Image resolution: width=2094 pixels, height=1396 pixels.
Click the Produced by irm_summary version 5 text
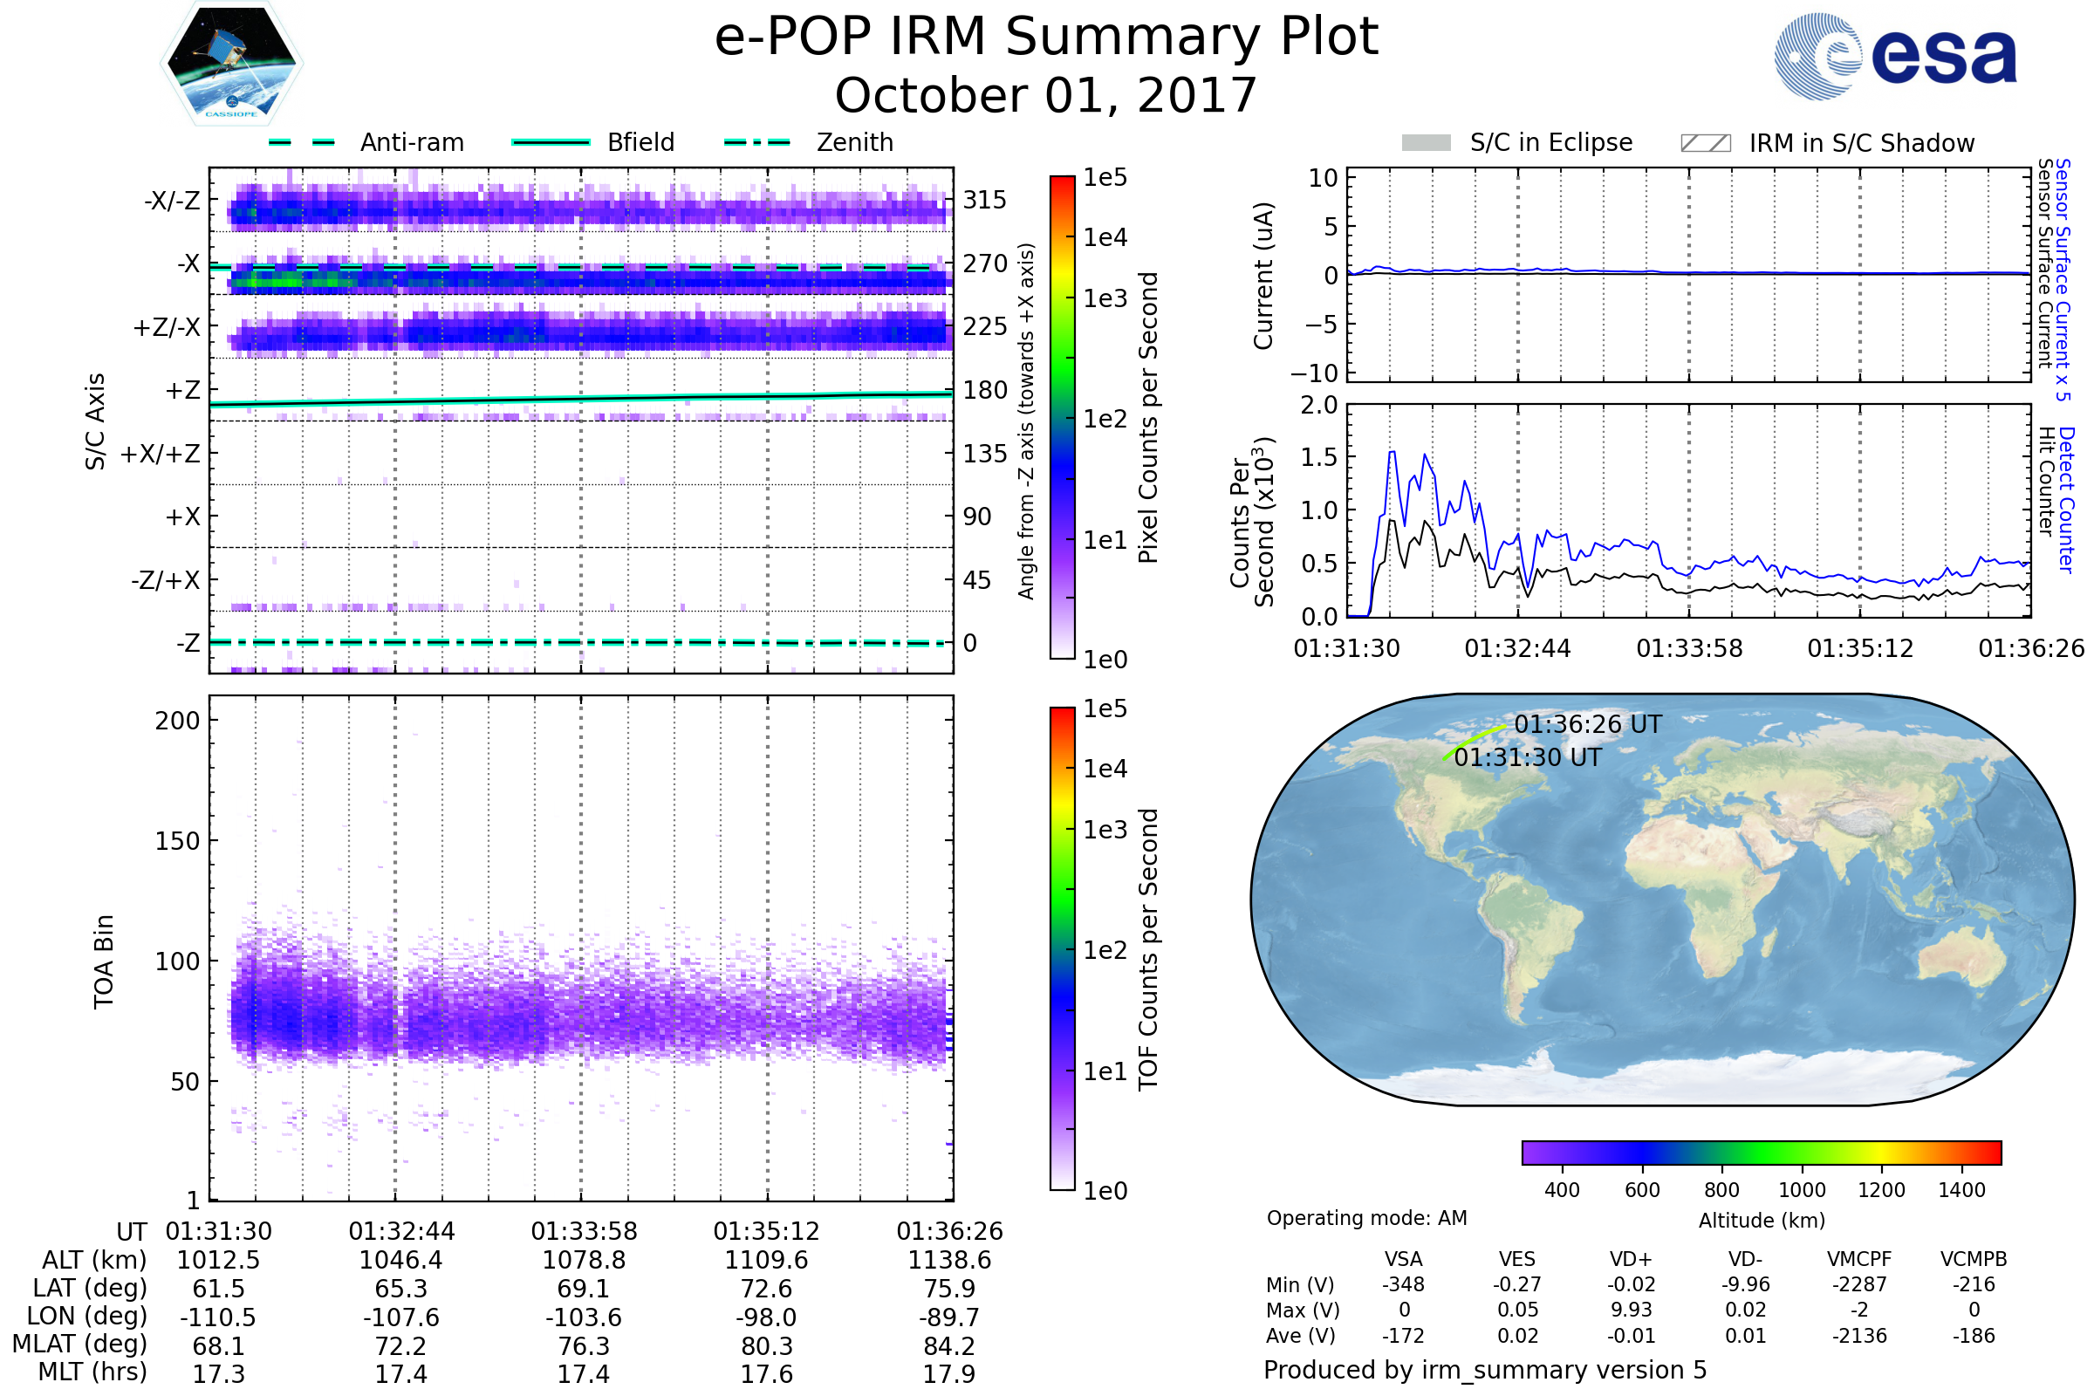click(1485, 1370)
